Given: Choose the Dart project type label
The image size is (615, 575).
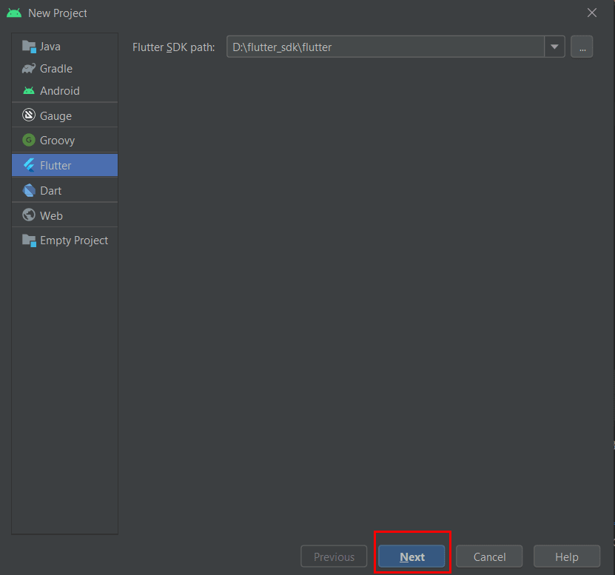Looking at the screenshot, I should point(50,191).
